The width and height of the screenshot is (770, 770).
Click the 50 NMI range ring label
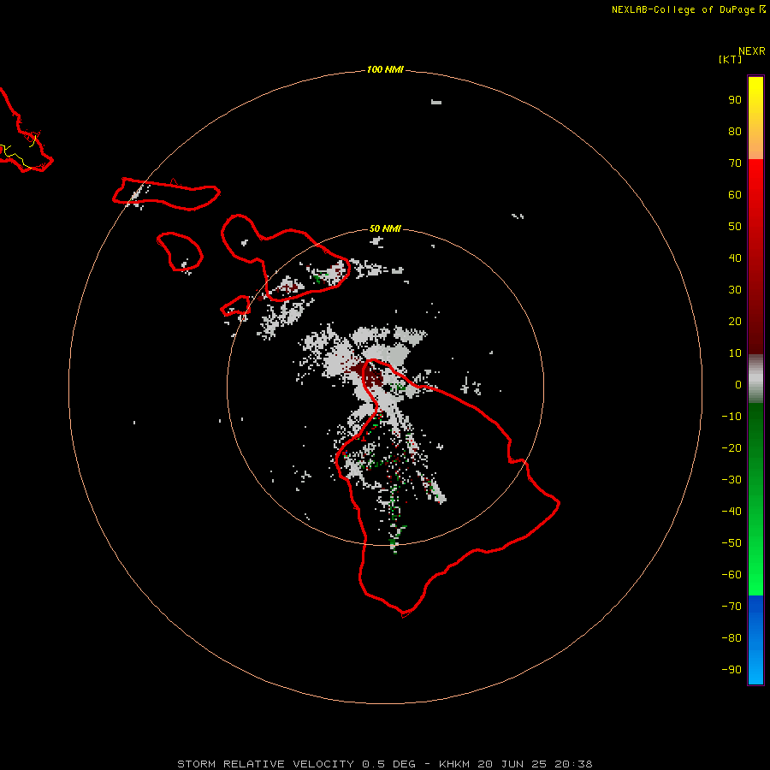pyautogui.click(x=385, y=228)
